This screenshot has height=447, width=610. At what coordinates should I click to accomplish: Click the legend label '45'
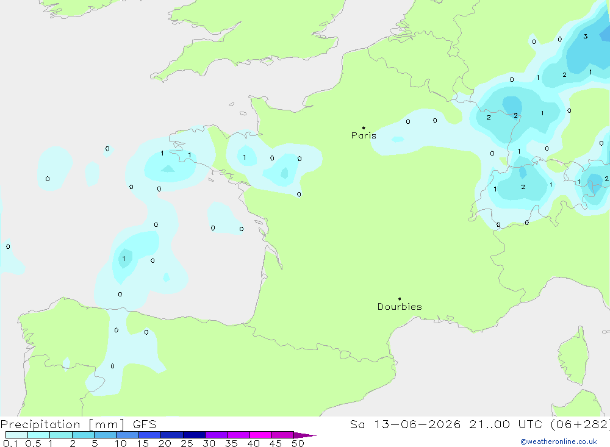coord(276,443)
